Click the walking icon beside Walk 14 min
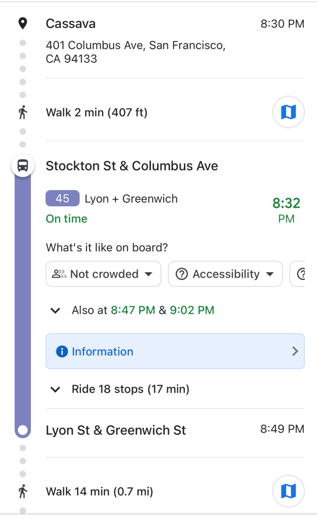 22,491
